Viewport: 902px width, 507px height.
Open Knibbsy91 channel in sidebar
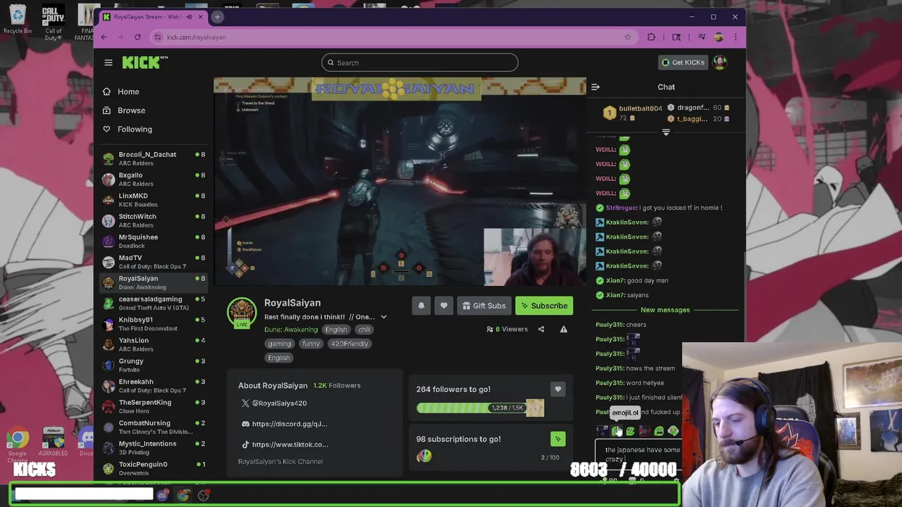(154, 324)
